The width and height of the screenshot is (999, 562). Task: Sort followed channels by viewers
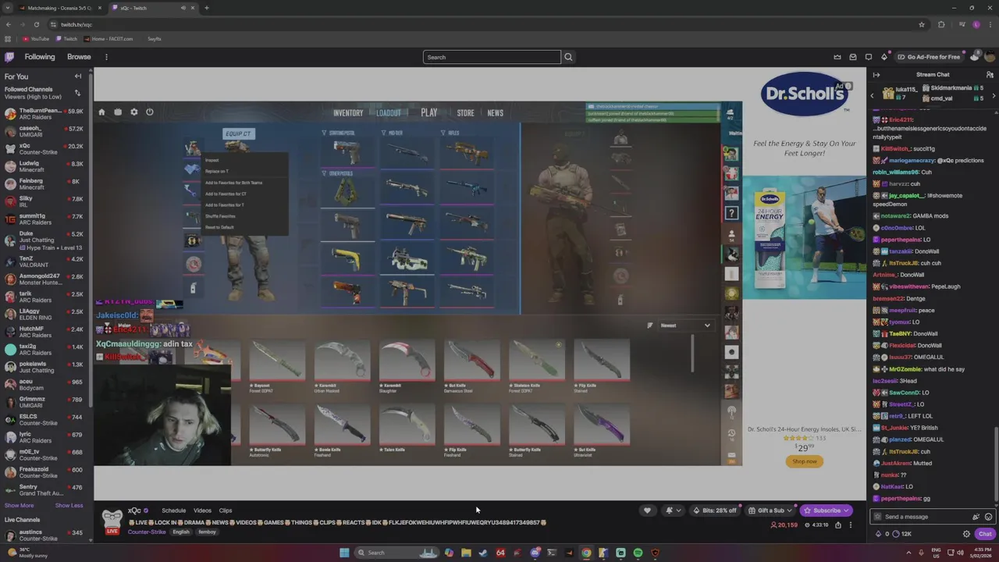pos(77,93)
